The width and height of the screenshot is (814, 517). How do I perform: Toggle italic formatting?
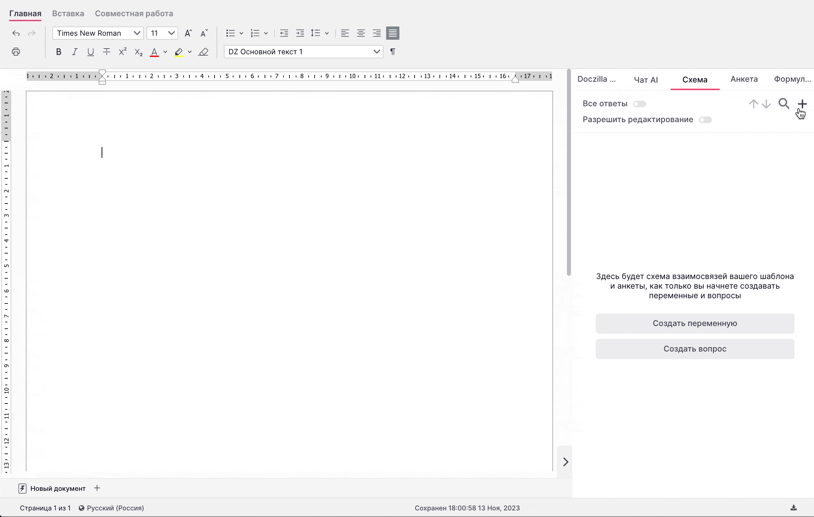[75, 52]
